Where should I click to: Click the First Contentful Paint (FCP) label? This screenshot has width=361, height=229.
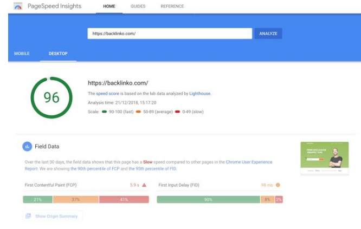tap(50, 185)
